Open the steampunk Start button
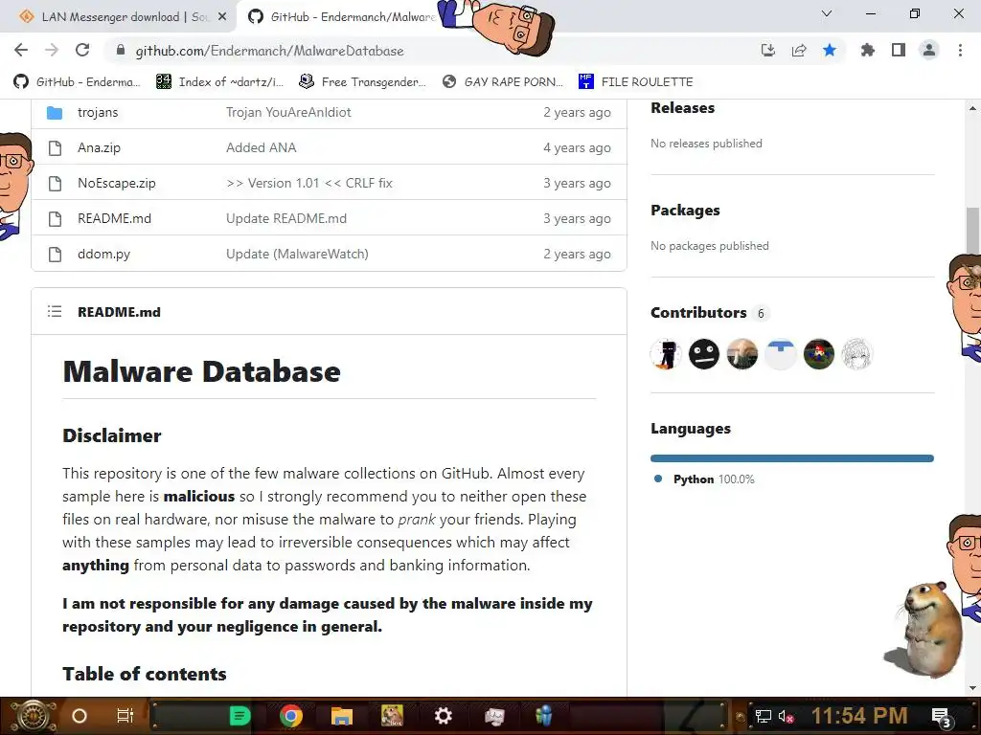This screenshot has height=735, width=981. (x=33, y=716)
